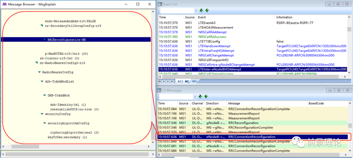
Task: Select the NRSCellFrequentHO event row
Action: coord(252,60)
